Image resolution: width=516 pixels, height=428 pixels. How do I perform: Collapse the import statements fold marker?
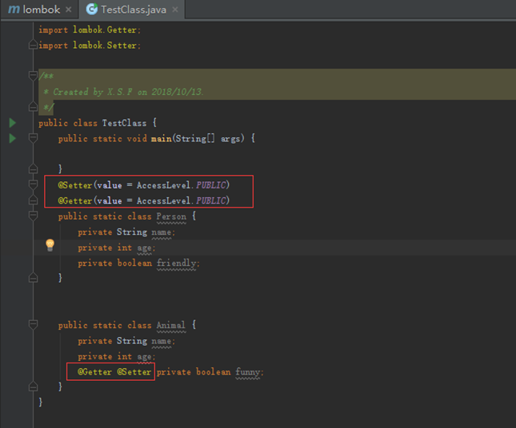(x=33, y=46)
